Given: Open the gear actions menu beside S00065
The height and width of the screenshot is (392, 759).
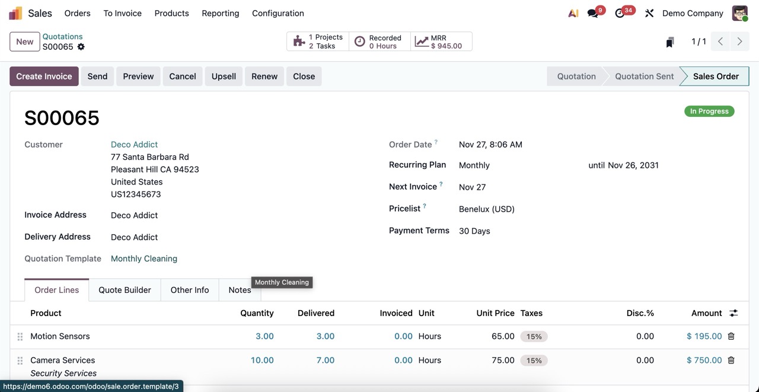Looking at the screenshot, I should (81, 47).
